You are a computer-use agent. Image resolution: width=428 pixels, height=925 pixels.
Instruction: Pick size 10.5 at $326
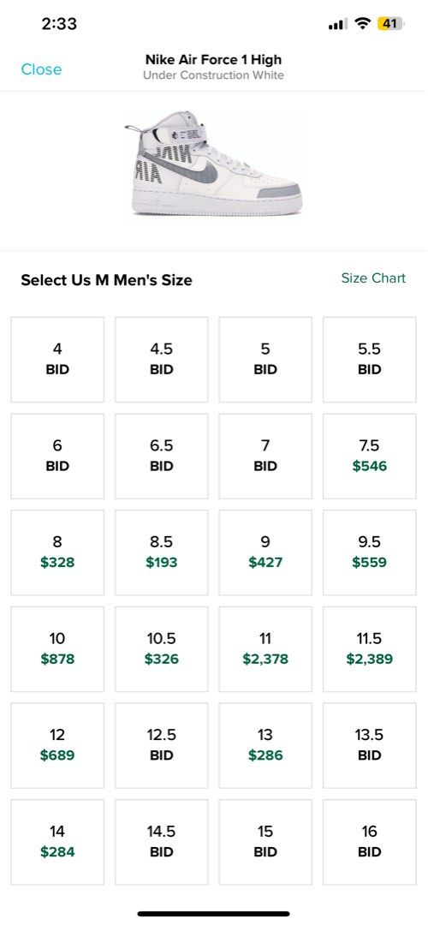point(162,649)
